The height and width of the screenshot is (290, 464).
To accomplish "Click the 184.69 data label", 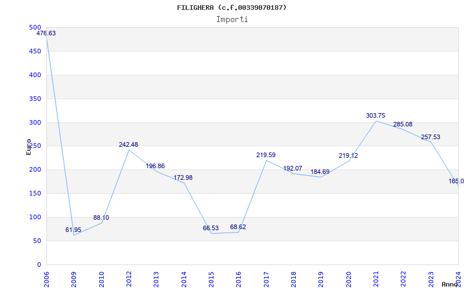I will click(x=320, y=172).
